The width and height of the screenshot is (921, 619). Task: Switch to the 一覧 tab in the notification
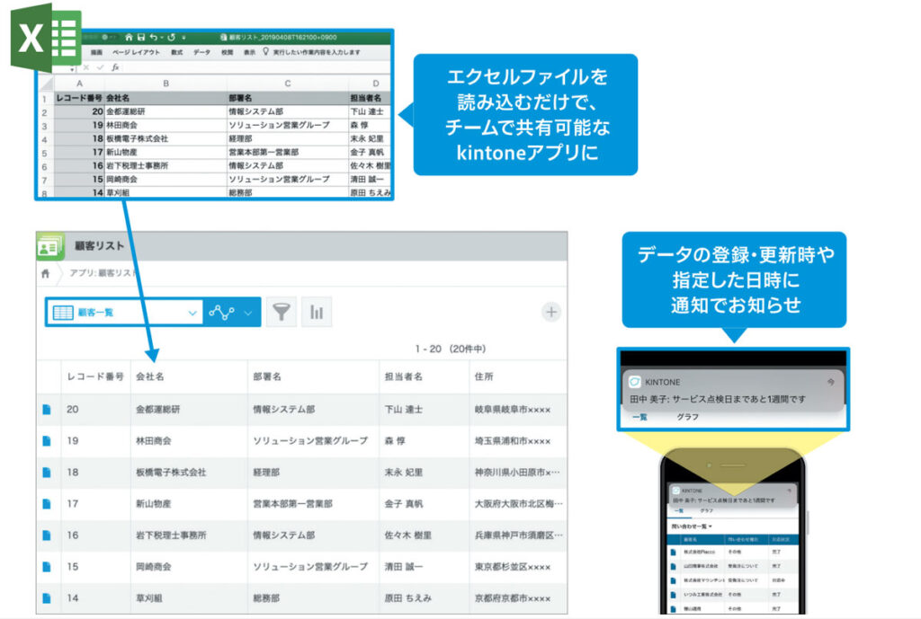pos(641,416)
